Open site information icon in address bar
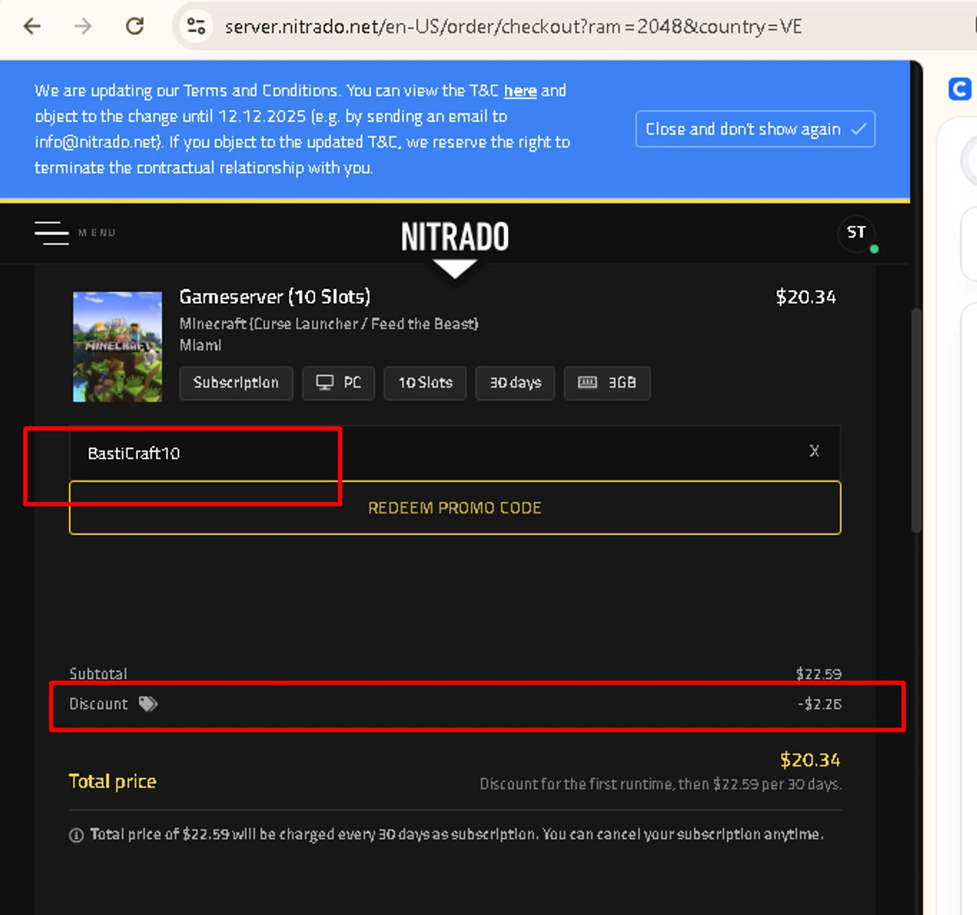 click(x=196, y=26)
